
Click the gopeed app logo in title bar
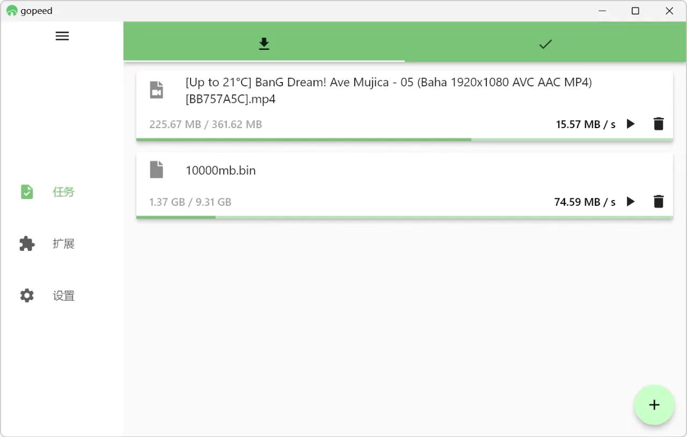[x=12, y=11]
